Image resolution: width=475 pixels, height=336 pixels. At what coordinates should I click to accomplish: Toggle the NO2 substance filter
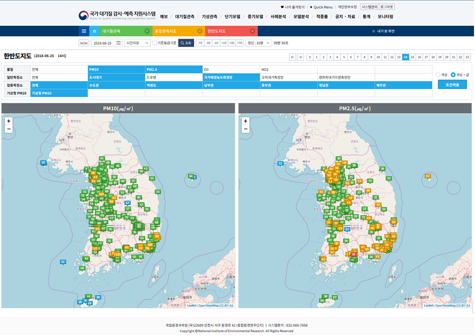point(288,70)
